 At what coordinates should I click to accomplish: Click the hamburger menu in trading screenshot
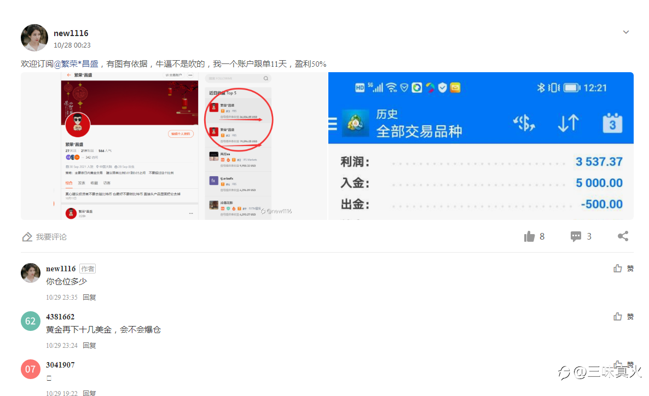point(332,124)
